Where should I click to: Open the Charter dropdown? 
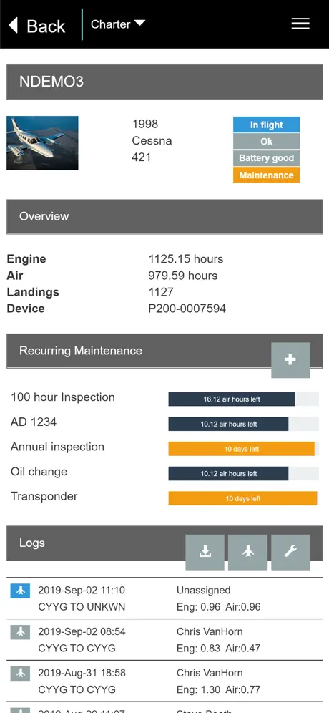coord(118,24)
